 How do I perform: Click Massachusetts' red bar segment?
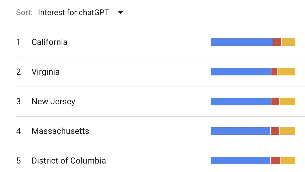coord(275,131)
